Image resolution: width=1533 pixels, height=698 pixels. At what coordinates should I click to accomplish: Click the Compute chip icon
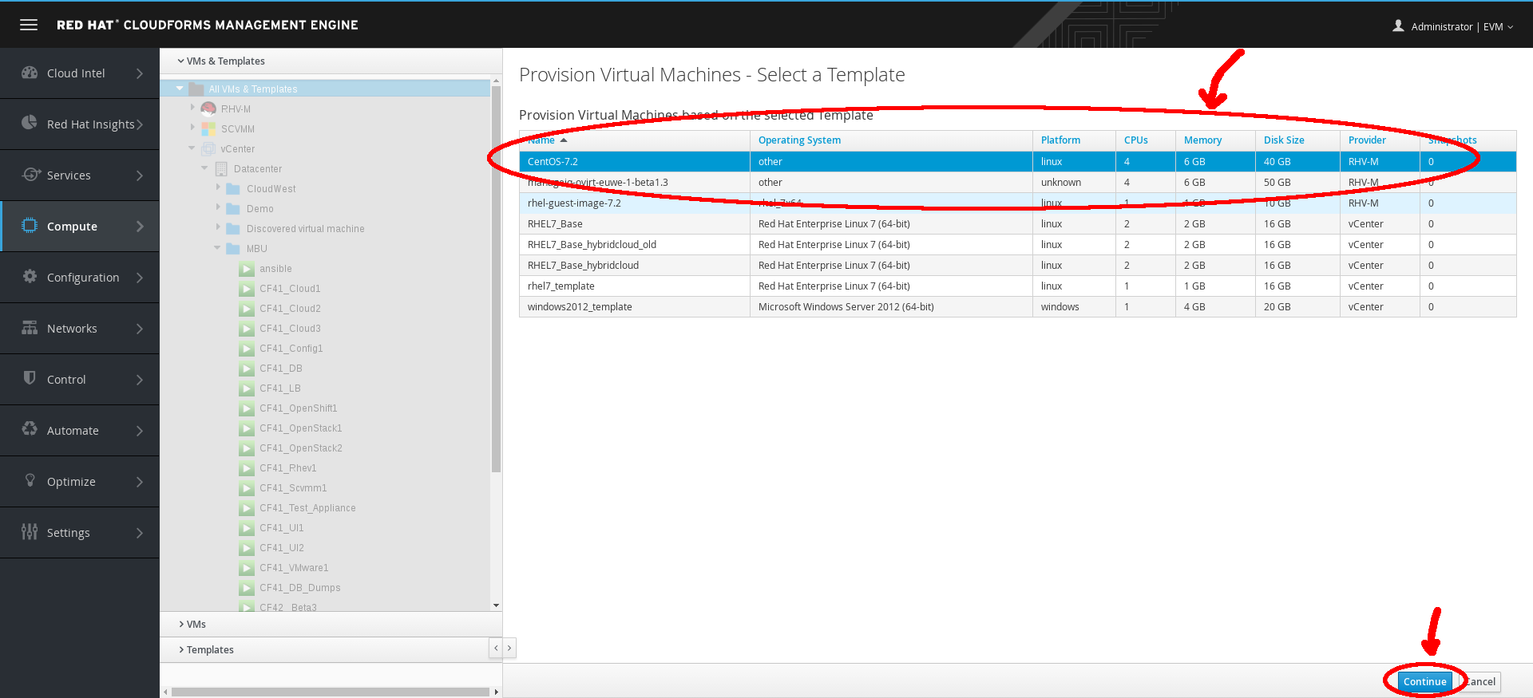(x=30, y=226)
